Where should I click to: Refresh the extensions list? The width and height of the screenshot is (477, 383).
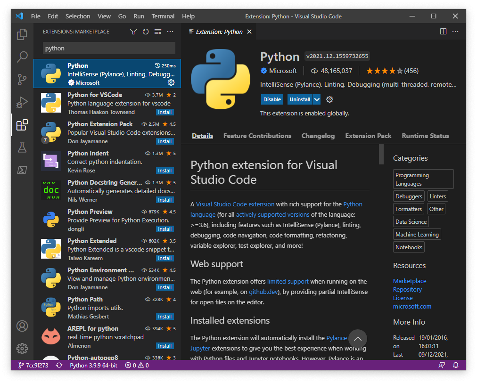(146, 32)
